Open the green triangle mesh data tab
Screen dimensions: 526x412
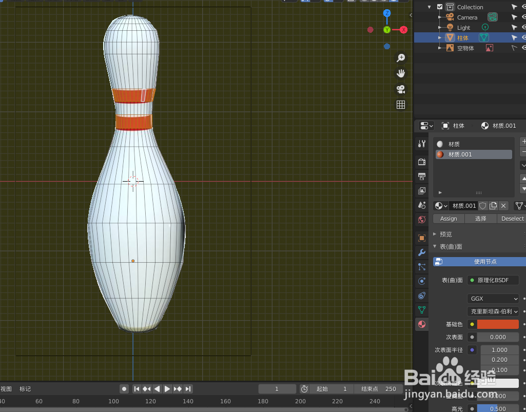pyautogui.click(x=421, y=310)
